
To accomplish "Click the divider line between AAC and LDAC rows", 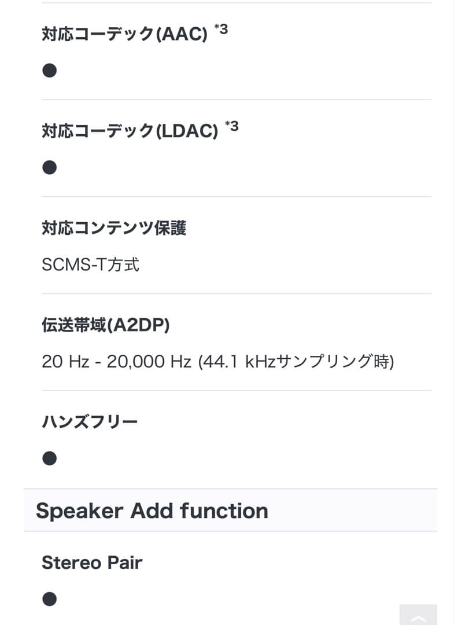I will pos(236,100).
